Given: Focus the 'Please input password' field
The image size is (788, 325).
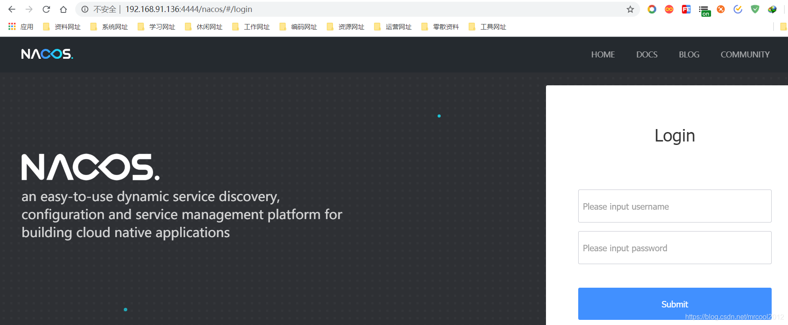Looking at the screenshot, I should (x=675, y=248).
